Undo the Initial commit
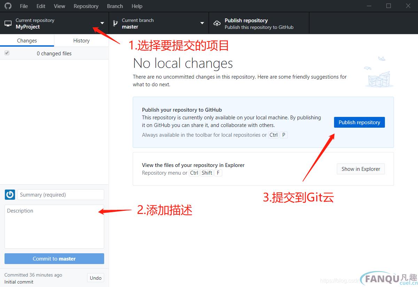Image resolution: width=418 pixels, height=287 pixels. (x=95, y=278)
